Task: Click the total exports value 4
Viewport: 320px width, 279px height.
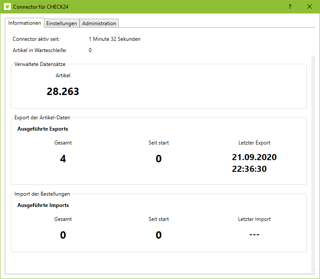Action: tap(63, 159)
